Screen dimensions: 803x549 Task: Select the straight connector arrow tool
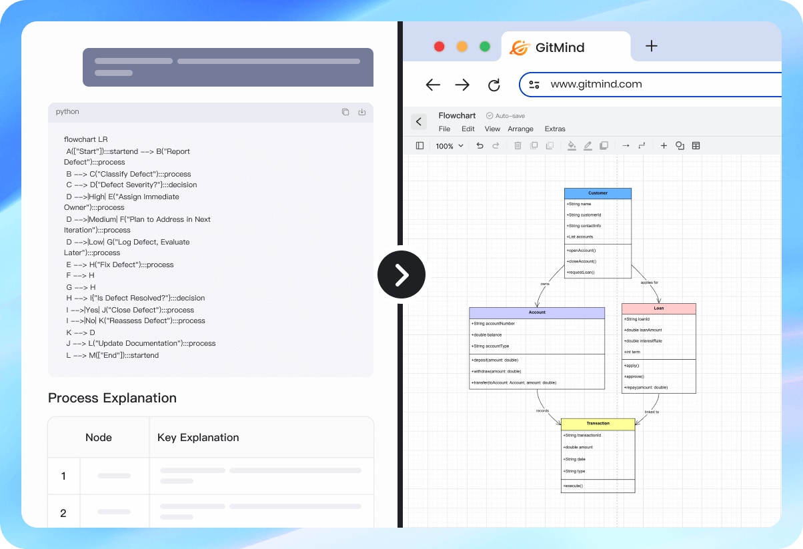click(x=626, y=145)
